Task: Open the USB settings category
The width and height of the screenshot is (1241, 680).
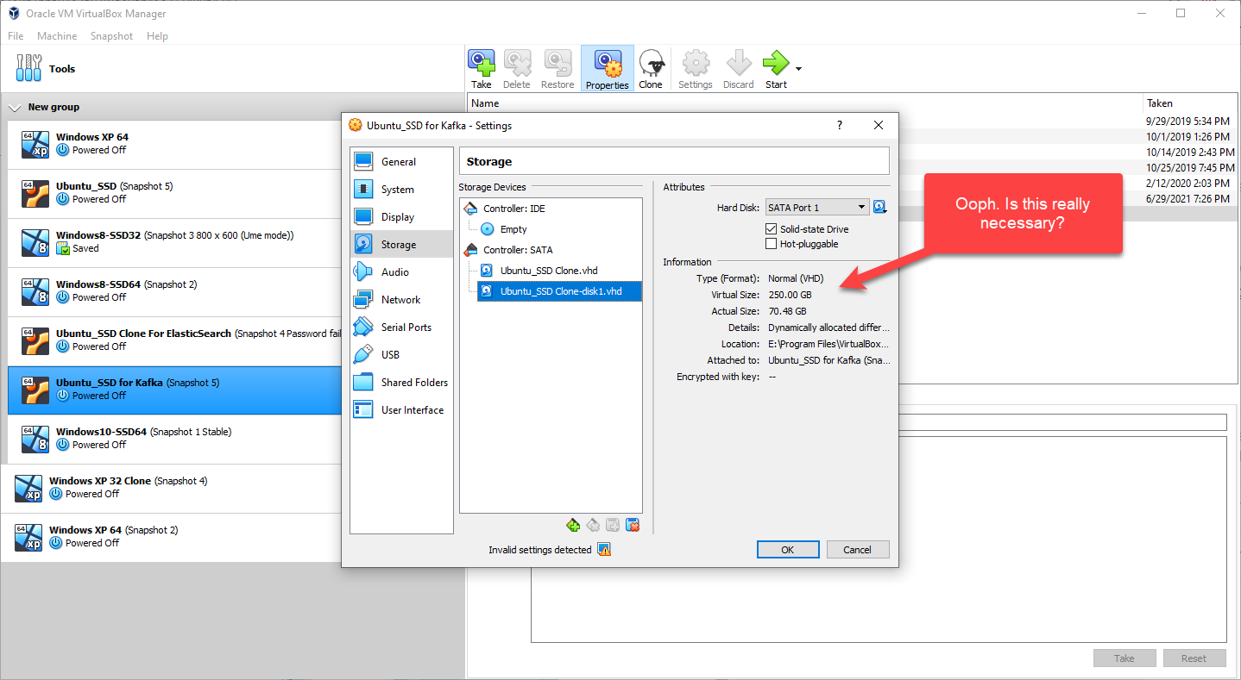Action: (401, 355)
